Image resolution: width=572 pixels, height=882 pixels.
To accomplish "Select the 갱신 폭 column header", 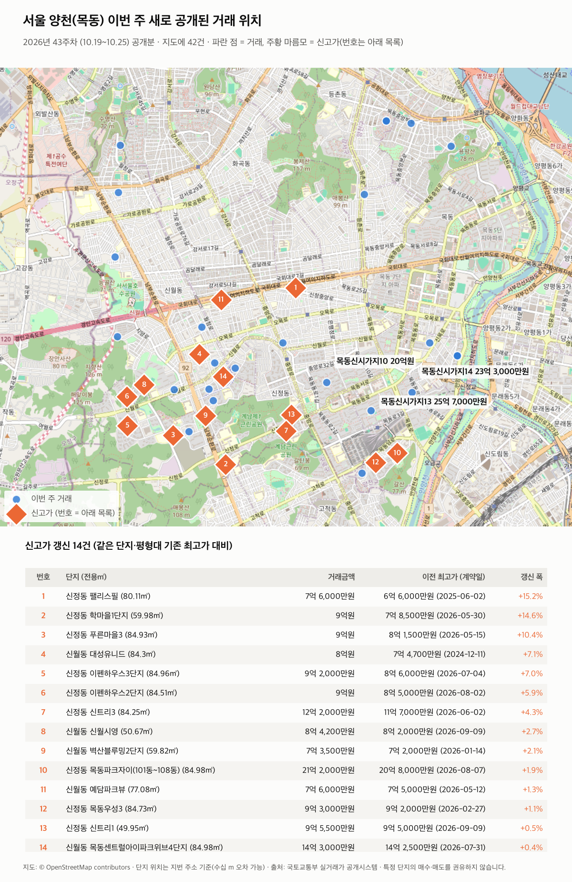I will [x=531, y=577].
